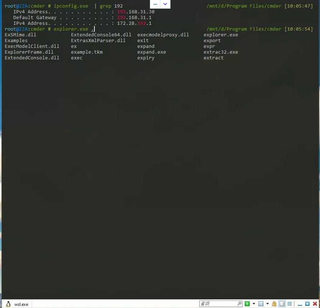Click the Examples entry
This screenshot has height=308, width=320.
[x=16, y=41]
